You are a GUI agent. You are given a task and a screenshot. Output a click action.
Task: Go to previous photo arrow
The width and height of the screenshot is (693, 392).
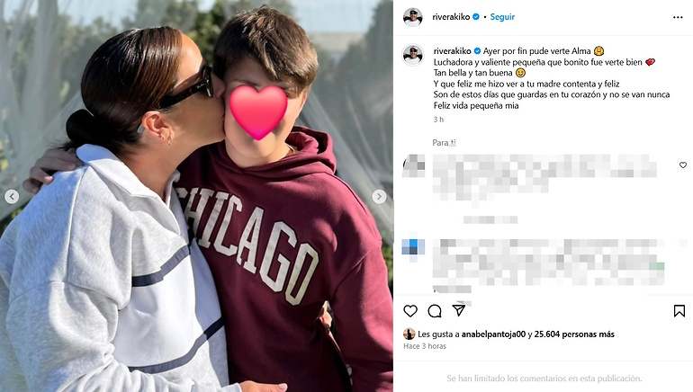pos(12,196)
